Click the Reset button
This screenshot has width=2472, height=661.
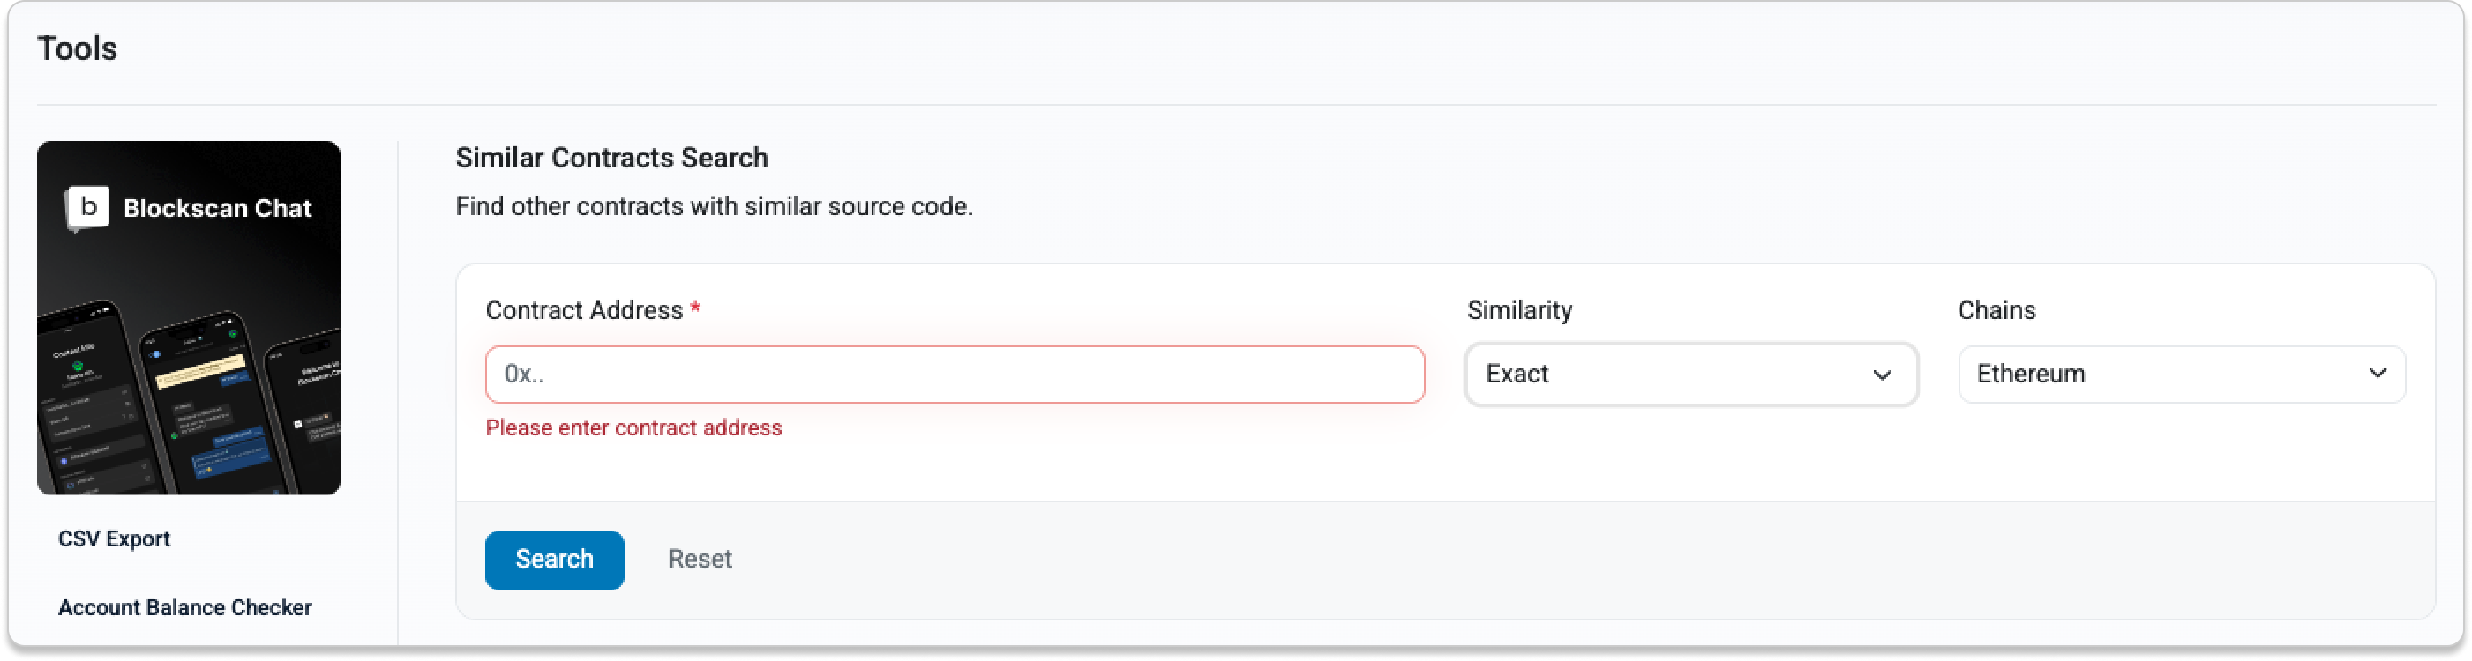700,560
